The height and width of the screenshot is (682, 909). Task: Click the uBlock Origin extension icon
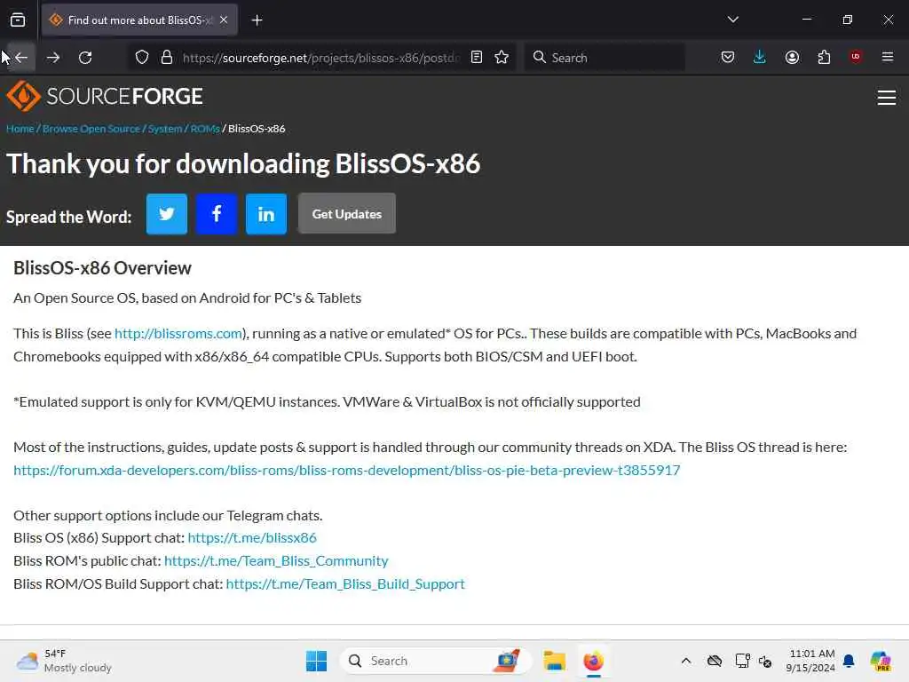click(856, 57)
